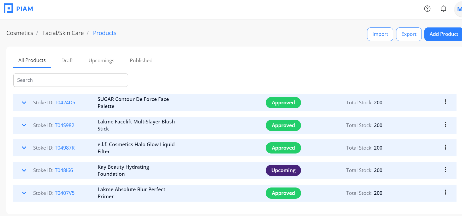This screenshot has height=216, width=462.
Task: Open the notifications bell
Action: tap(443, 9)
